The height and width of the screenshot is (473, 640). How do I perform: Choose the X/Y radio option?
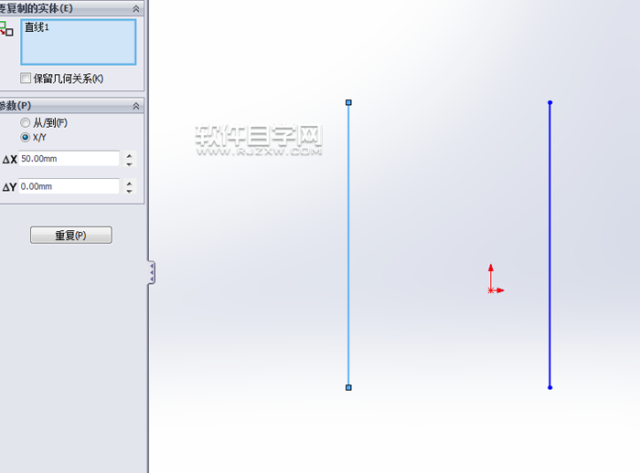[26, 137]
